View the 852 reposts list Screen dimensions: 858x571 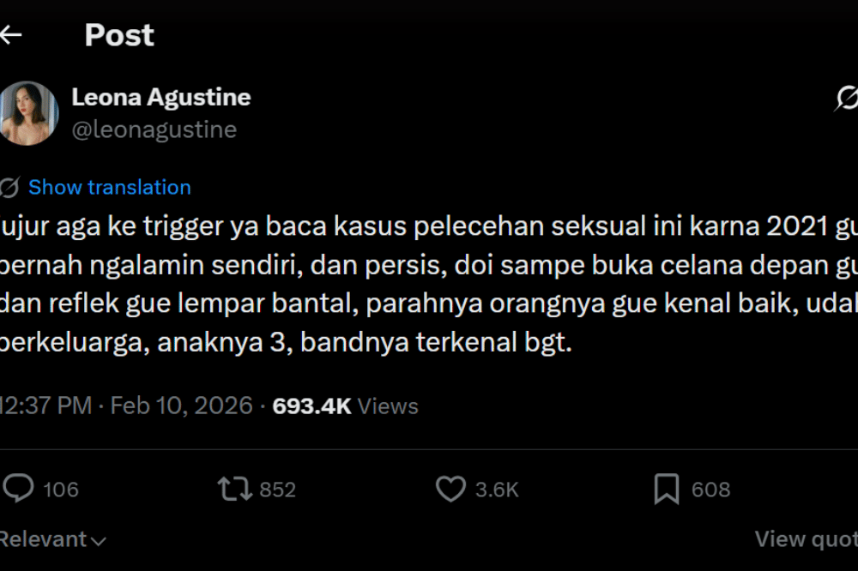(x=276, y=488)
